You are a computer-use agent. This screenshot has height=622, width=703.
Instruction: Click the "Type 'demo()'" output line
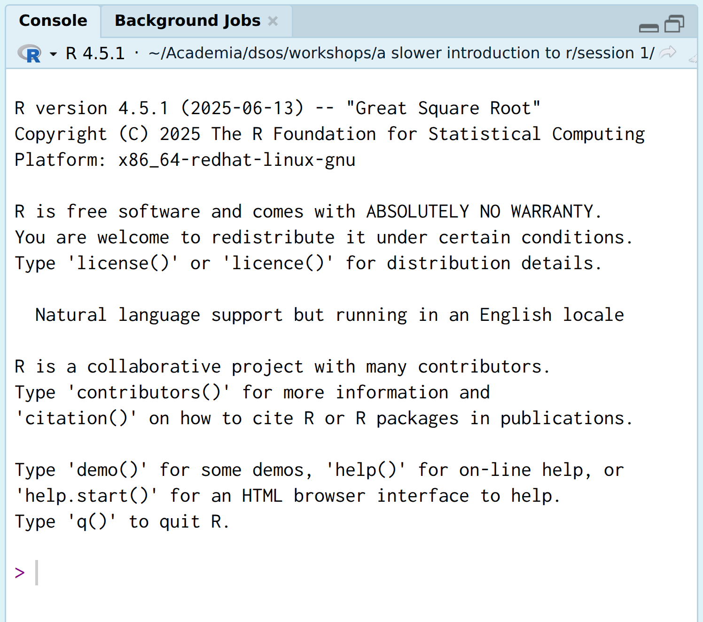point(319,470)
